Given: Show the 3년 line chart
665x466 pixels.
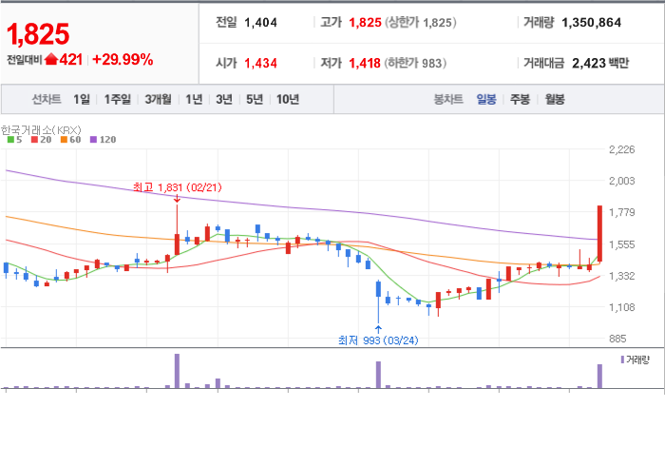Looking at the screenshot, I should pos(224,99).
